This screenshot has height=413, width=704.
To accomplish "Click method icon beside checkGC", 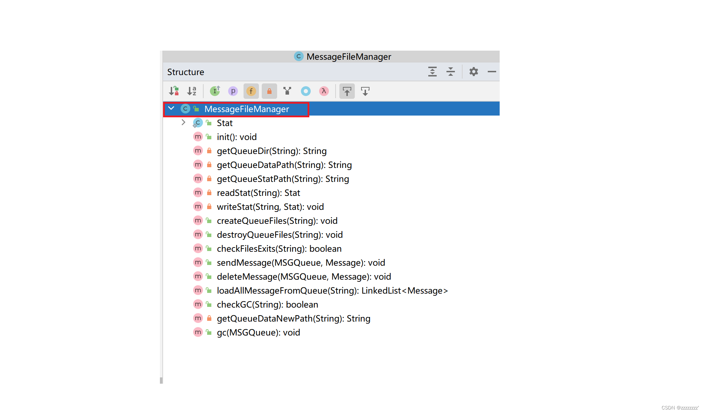I will (x=198, y=304).
